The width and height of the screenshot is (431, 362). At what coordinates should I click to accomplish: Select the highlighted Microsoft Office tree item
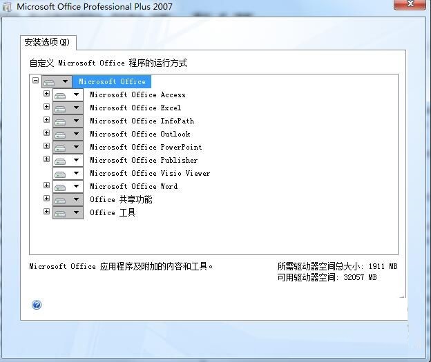(112, 81)
